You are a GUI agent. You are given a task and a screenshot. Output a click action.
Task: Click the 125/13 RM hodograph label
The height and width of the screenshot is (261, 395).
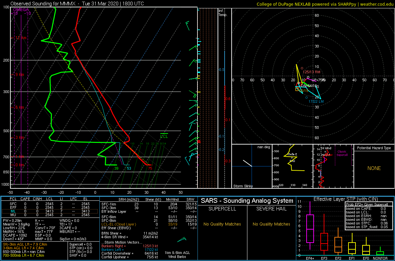[x=312, y=72]
